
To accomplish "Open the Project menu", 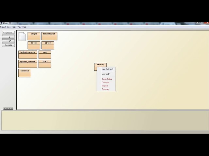I will pyautogui.click(x=3, y=27).
